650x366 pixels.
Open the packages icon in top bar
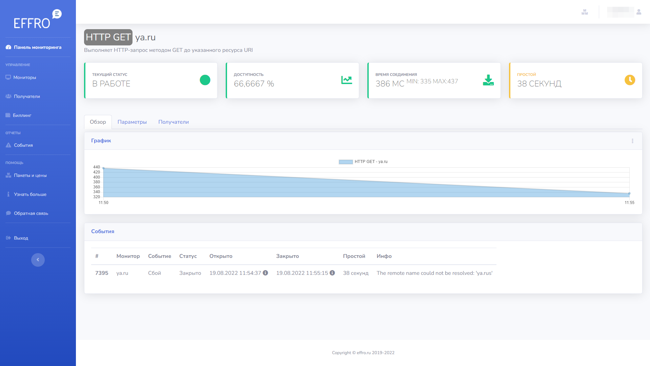coord(585,12)
